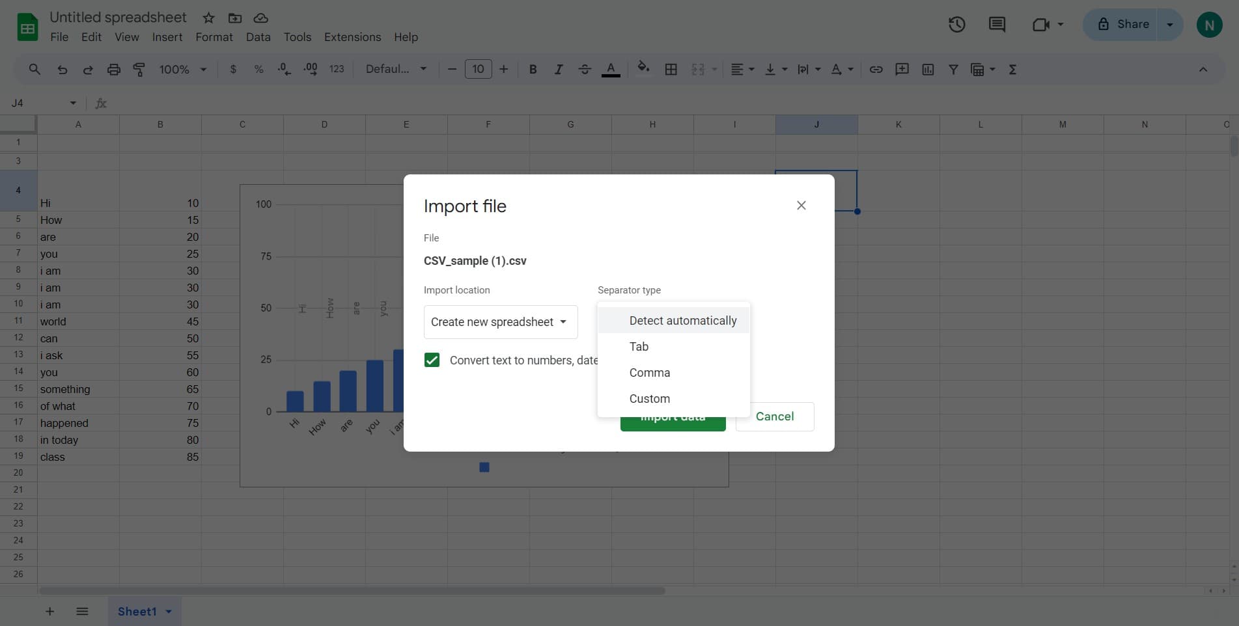Uncheck Convert text to numbers checkbox

pyautogui.click(x=432, y=361)
